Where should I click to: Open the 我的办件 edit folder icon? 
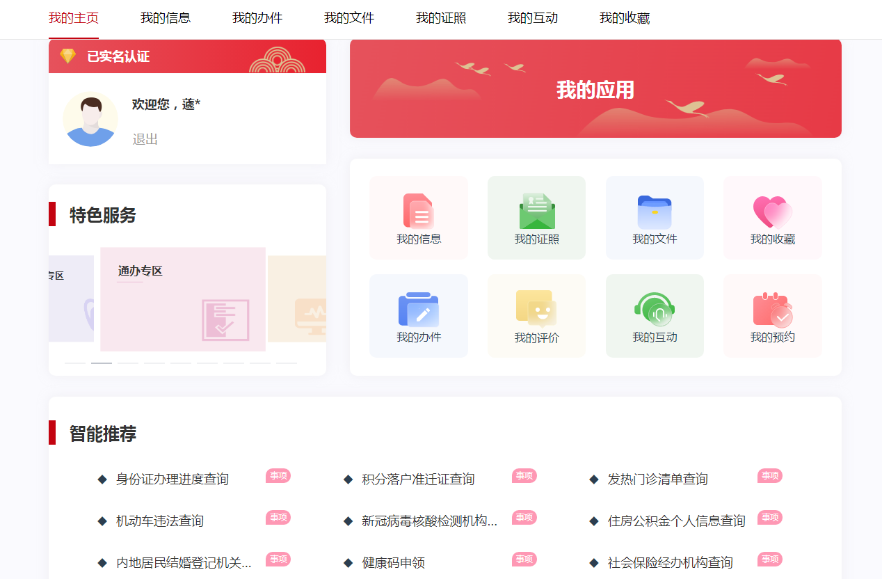click(419, 310)
